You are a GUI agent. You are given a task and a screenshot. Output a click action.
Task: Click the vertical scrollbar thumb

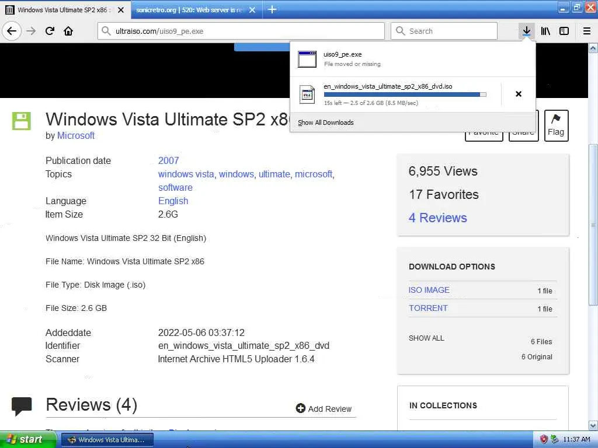pos(593,225)
